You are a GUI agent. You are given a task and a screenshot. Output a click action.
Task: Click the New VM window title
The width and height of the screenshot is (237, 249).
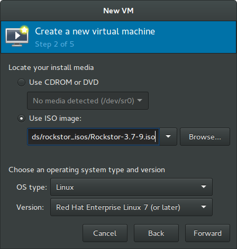(118, 11)
